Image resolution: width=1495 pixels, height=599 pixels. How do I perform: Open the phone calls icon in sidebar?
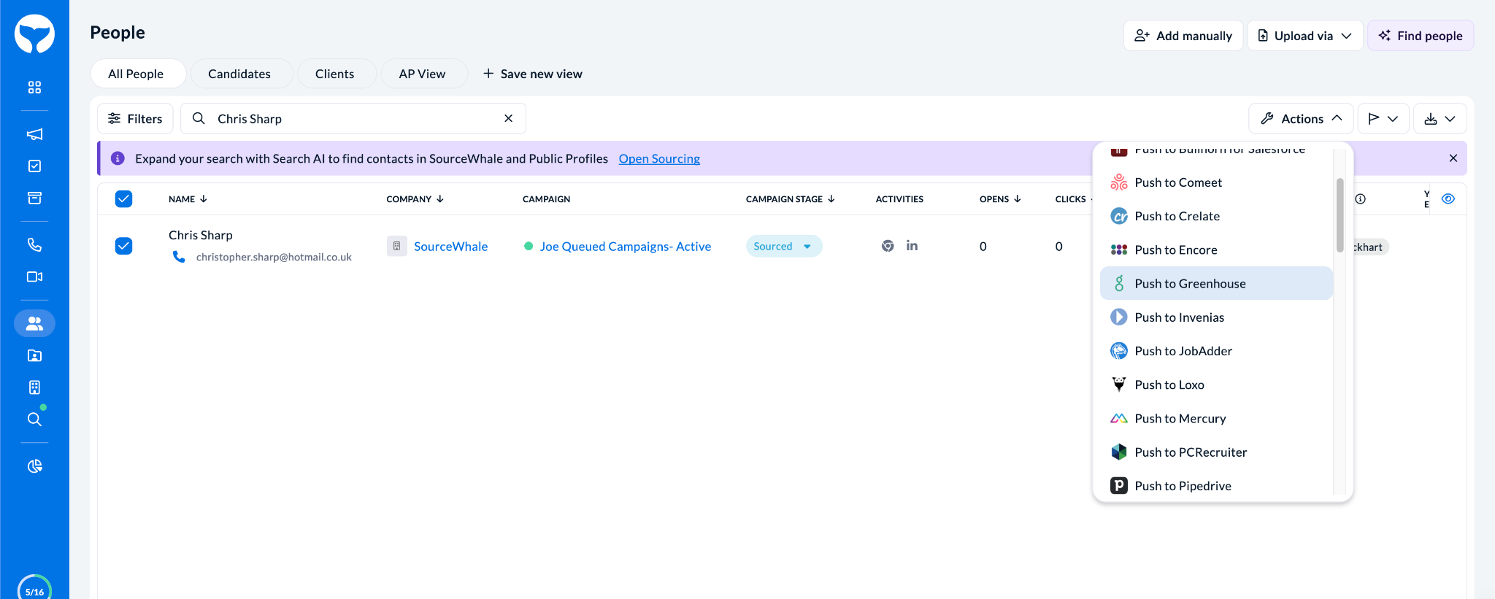pos(34,245)
